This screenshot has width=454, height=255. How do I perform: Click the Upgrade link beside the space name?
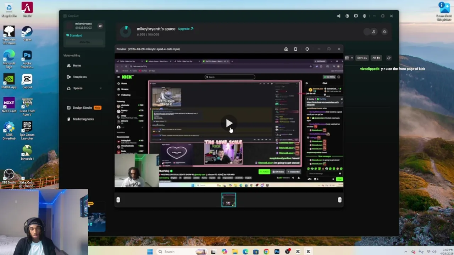pyautogui.click(x=186, y=29)
